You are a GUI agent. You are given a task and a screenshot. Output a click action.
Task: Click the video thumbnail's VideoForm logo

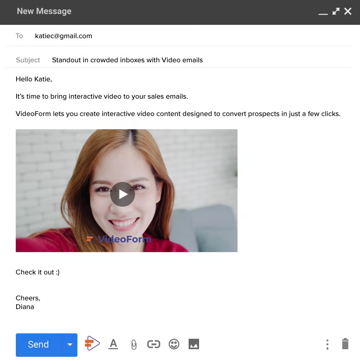coord(119,239)
